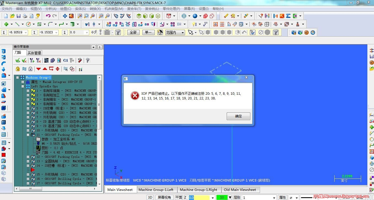Collapse operation 11 G83/G87 Pecking Cycle
Screen dimensions: 374x200
coord(28,135)
